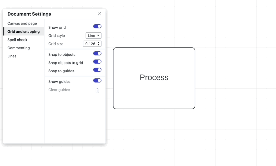Click the Grid size stepper down arrow
This screenshot has height=166, width=276.
tap(99, 45)
